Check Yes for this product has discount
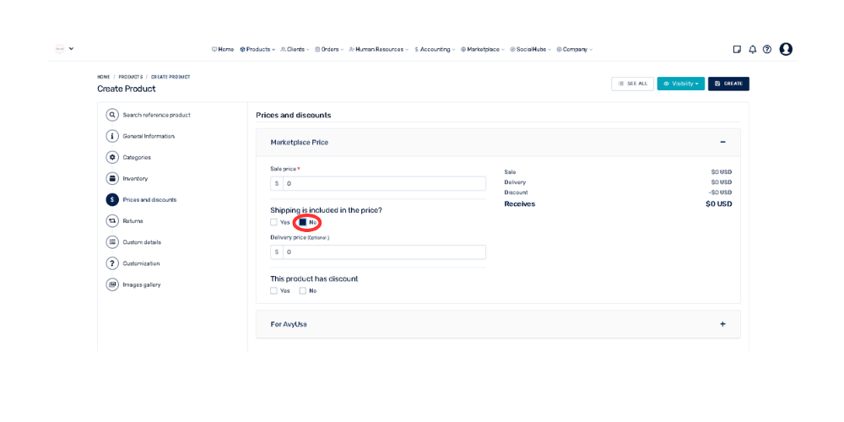 (x=273, y=291)
